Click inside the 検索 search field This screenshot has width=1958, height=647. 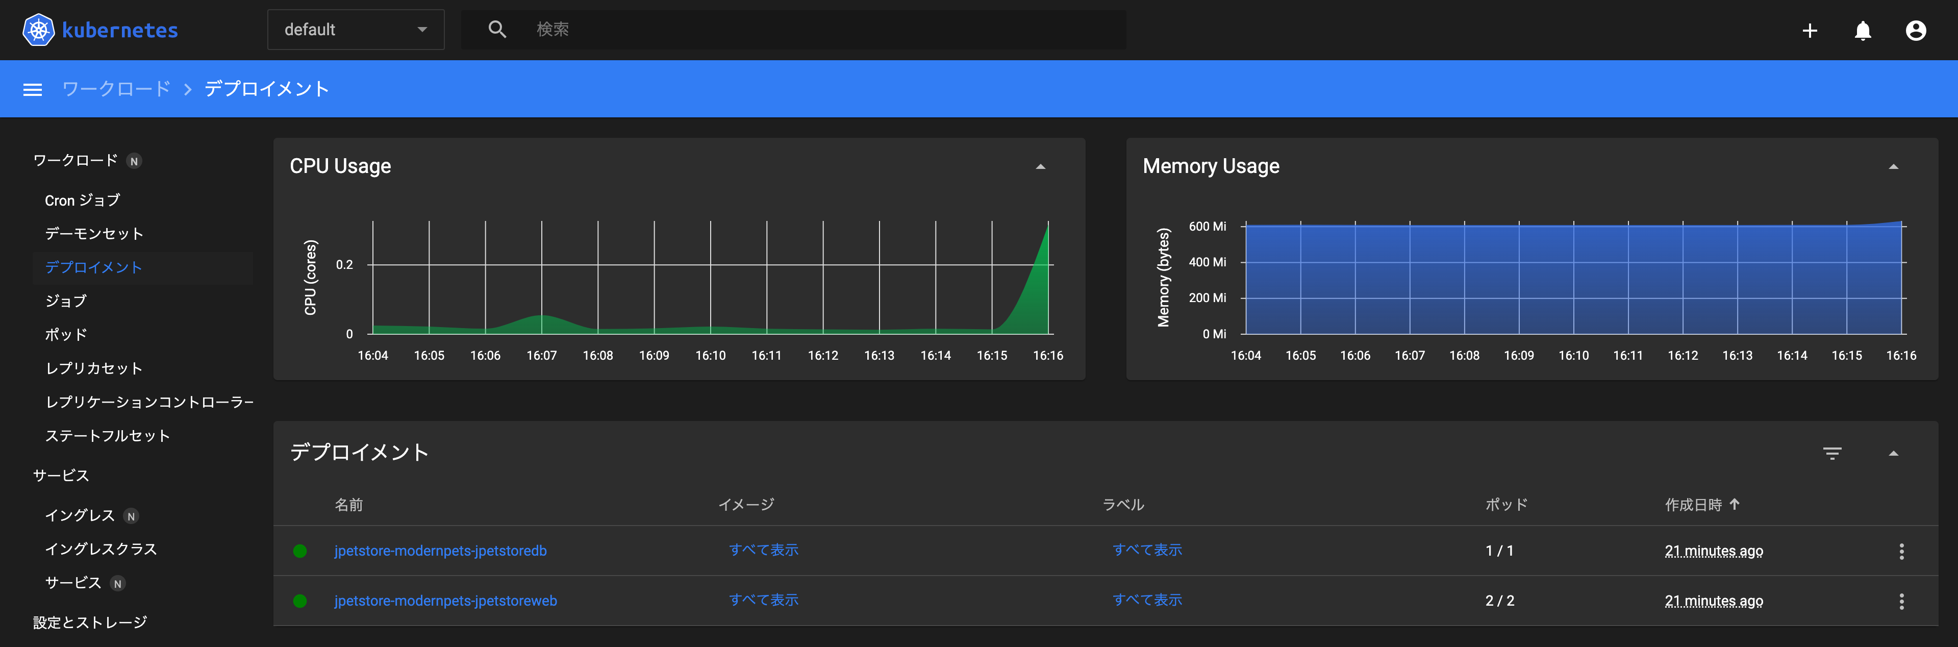click(x=684, y=29)
